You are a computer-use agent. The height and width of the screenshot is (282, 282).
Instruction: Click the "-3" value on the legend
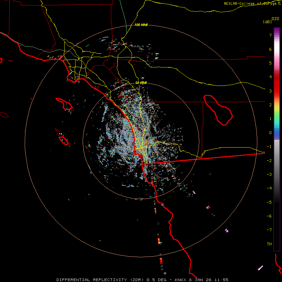[x=269, y=175]
